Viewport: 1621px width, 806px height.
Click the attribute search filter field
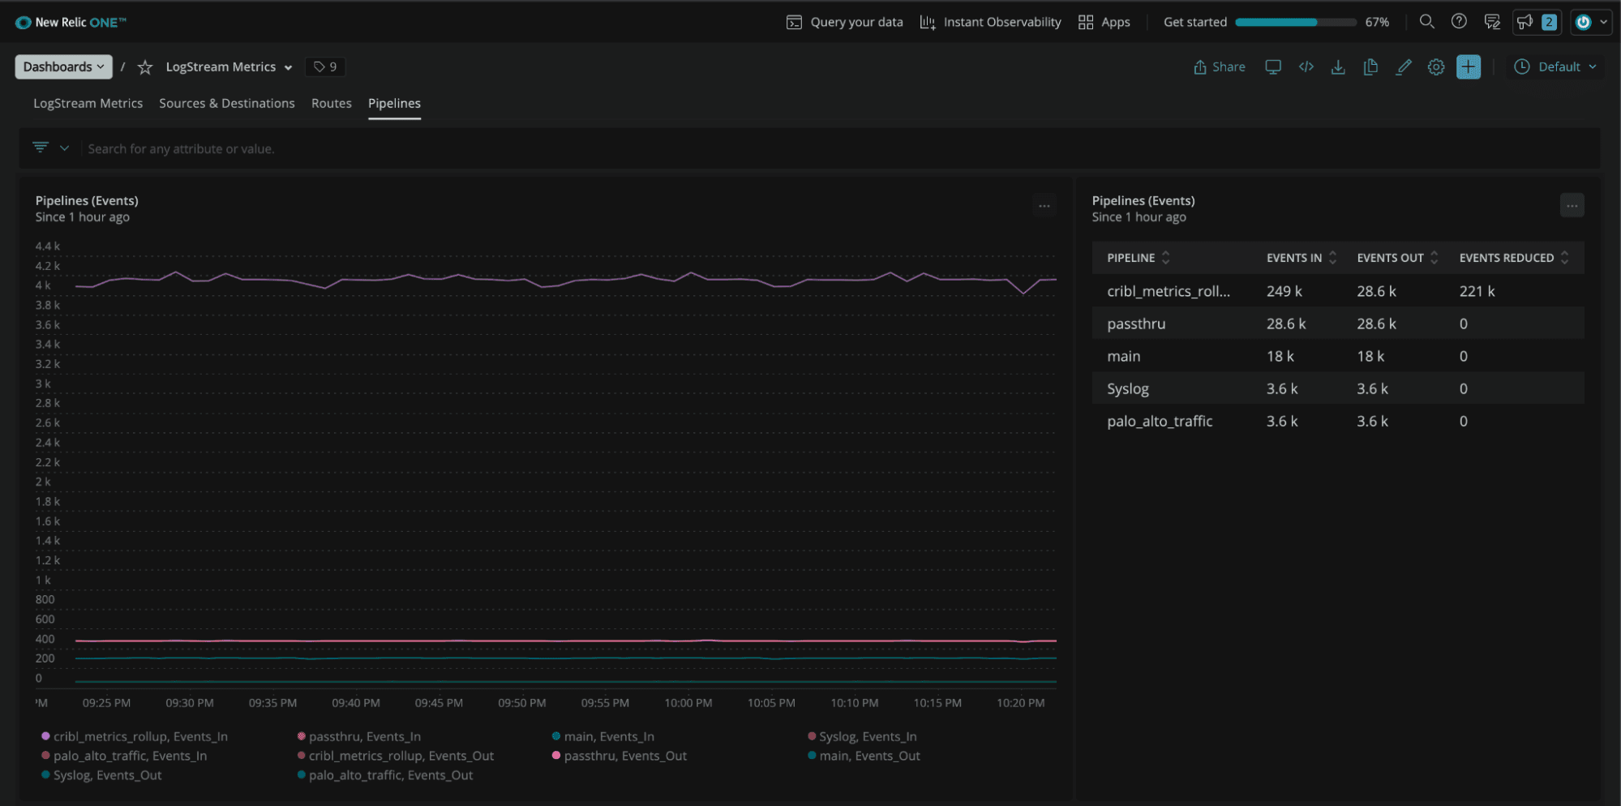coord(181,149)
